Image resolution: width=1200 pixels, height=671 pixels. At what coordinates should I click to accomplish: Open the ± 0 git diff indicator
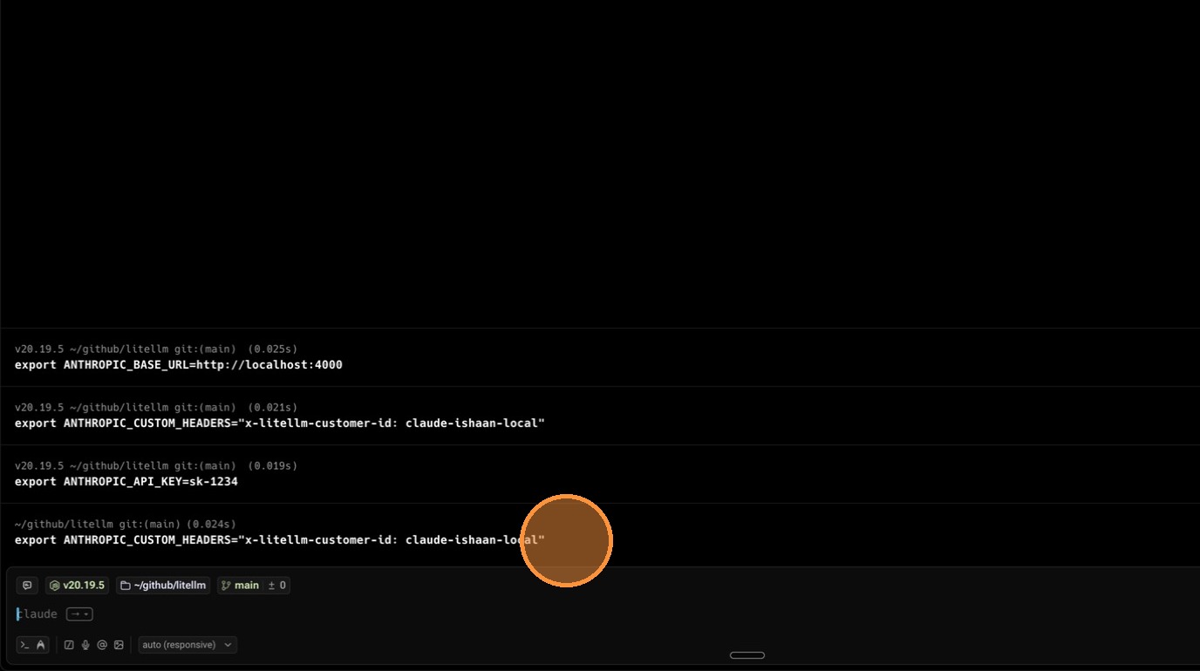(277, 586)
